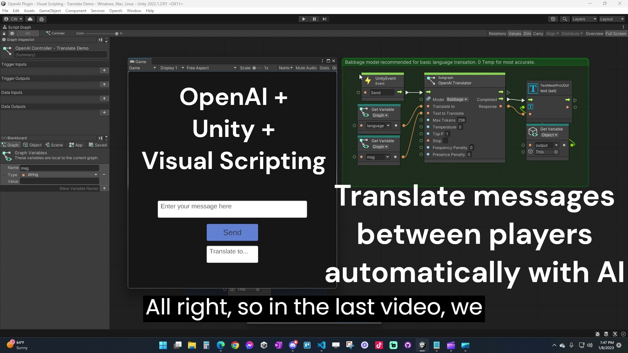628x353 pixels.
Task: Open the Component menu
Action: coord(76,11)
